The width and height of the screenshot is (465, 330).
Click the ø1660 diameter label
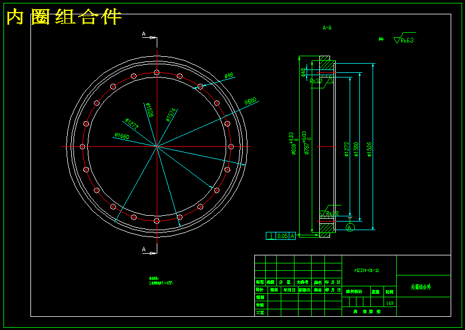[x=122, y=136]
